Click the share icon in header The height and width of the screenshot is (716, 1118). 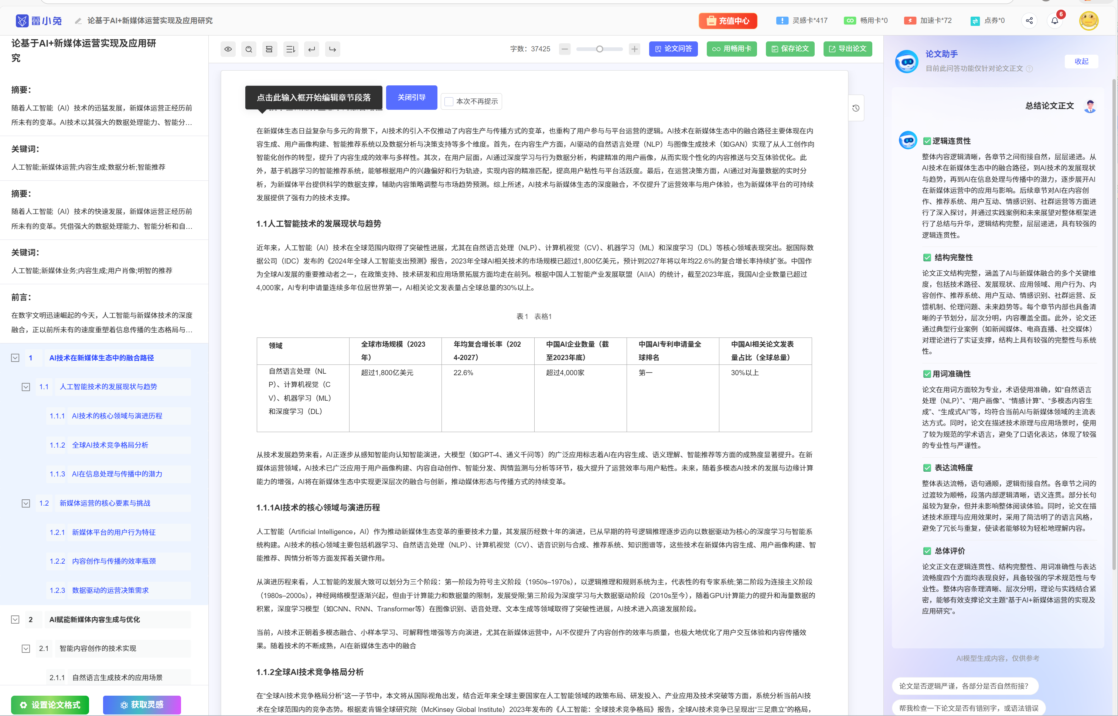(x=1029, y=20)
